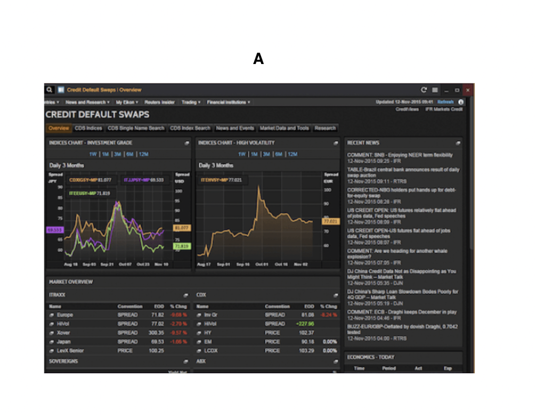Image resolution: width=536 pixels, height=416 pixels.
Task: Switch to the CDS Index Search tab
Action: [x=190, y=128]
